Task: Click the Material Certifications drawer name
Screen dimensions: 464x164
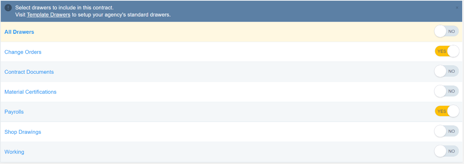Action: pyautogui.click(x=30, y=92)
